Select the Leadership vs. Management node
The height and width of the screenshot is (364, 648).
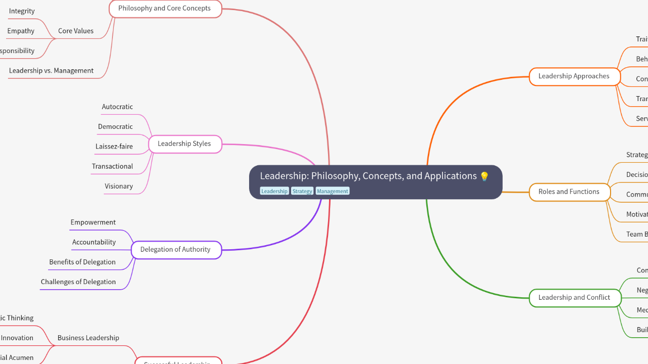(x=51, y=71)
